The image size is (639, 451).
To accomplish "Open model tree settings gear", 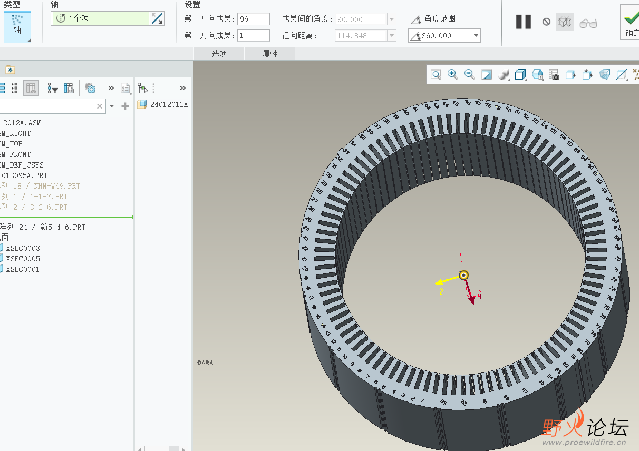I will [90, 88].
